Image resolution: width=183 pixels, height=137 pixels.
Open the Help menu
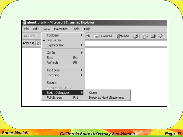(x=87, y=29)
